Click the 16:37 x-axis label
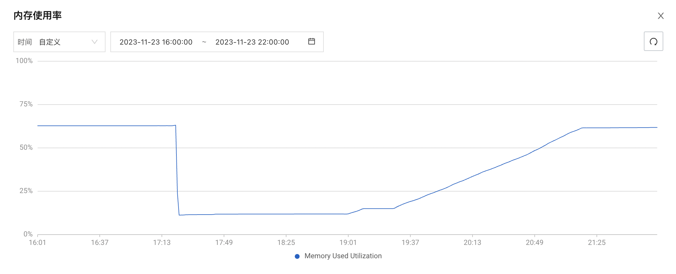676x274 pixels. (100, 243)
